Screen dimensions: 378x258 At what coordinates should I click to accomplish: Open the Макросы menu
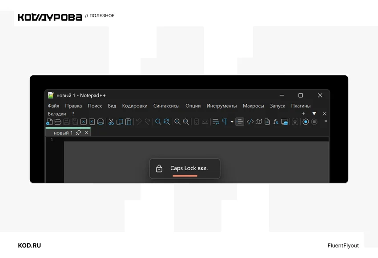(253, 106)
